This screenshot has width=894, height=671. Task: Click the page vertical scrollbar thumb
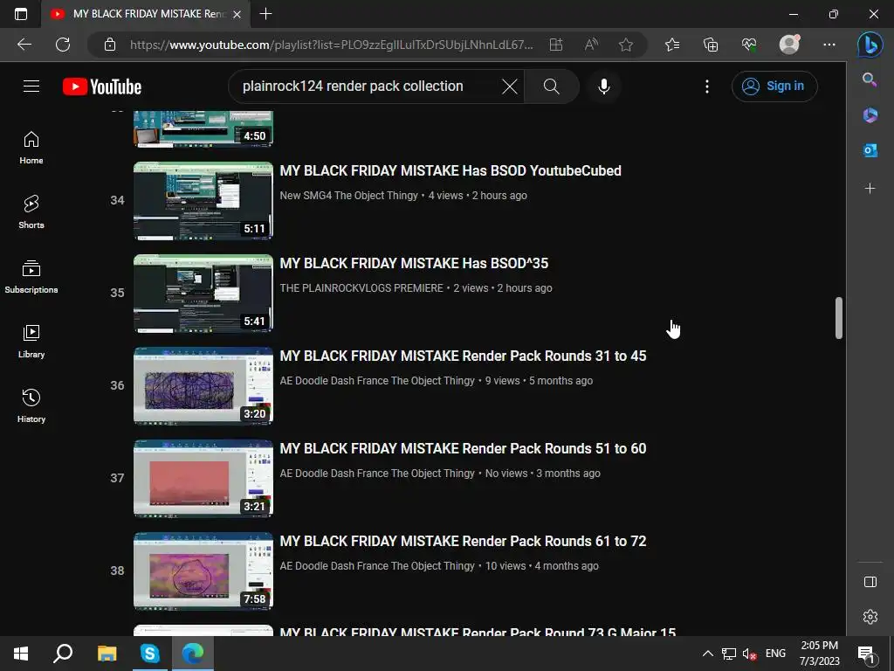click(839, 318)
